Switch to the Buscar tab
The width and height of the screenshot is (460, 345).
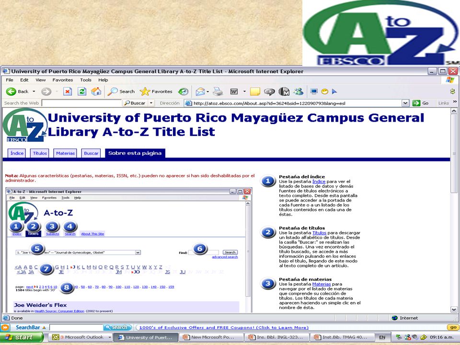91,153
